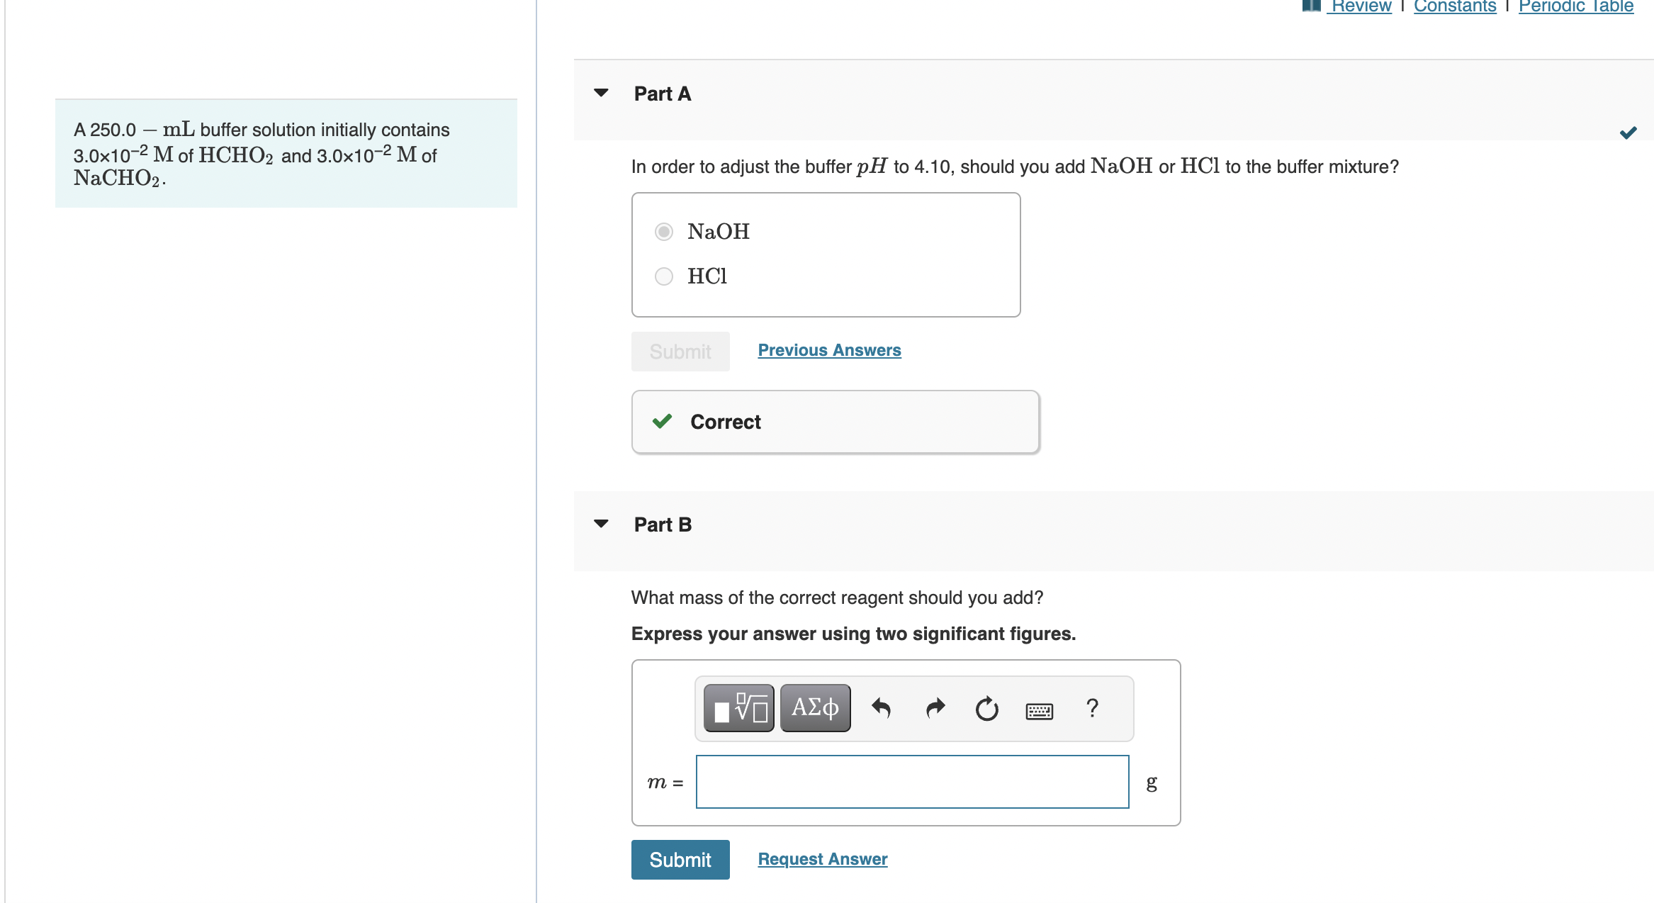The image size is (1654, 903).
Task: Select the HCl radio option
Action: [x=664, y=276]
